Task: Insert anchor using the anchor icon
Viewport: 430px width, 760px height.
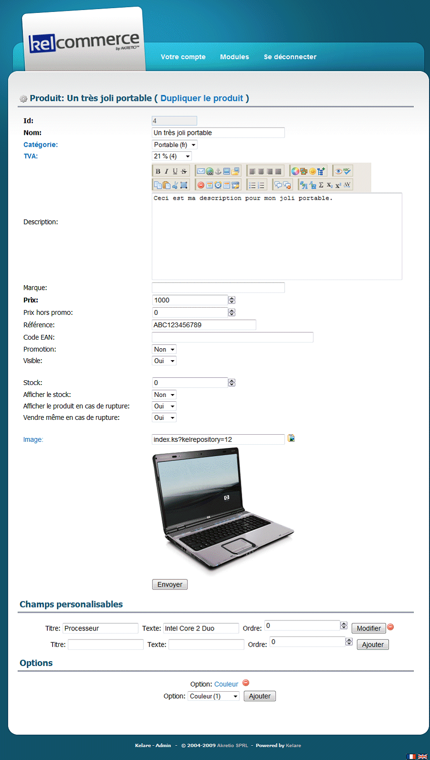Action: (218, 171)
